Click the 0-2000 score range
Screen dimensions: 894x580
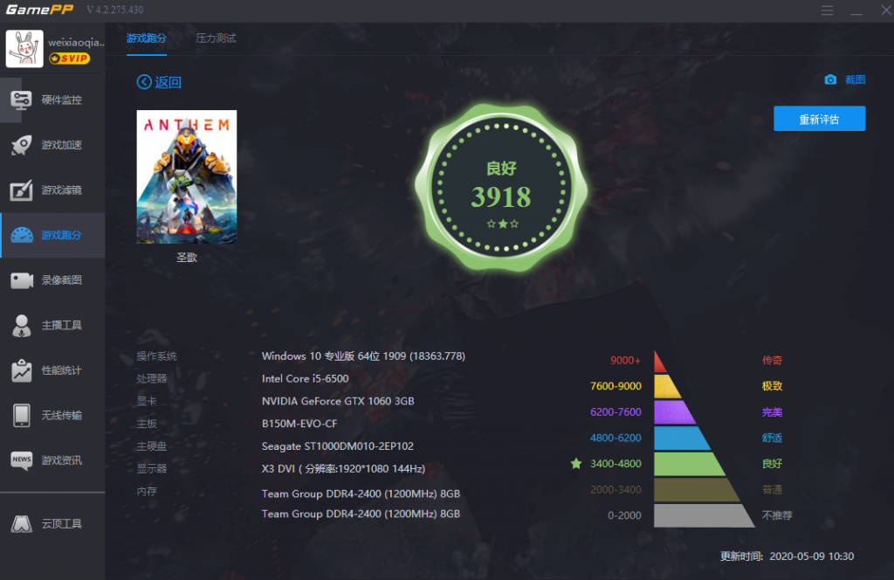pos(624,515)
